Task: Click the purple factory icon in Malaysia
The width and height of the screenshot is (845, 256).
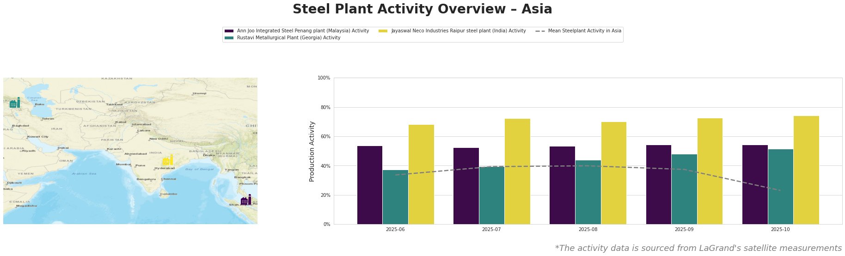Action: (x=246, y=200)
